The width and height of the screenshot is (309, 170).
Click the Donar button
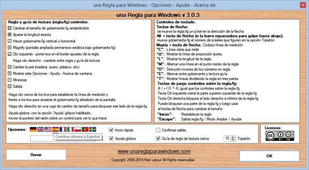36,155
